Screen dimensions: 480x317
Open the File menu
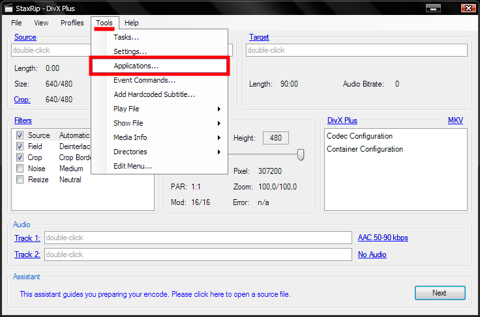tap(16, 23)
